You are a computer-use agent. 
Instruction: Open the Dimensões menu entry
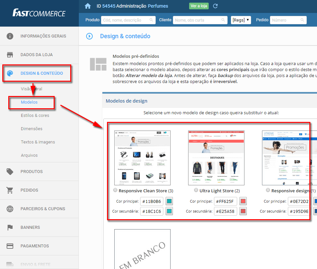coord(32,129)
